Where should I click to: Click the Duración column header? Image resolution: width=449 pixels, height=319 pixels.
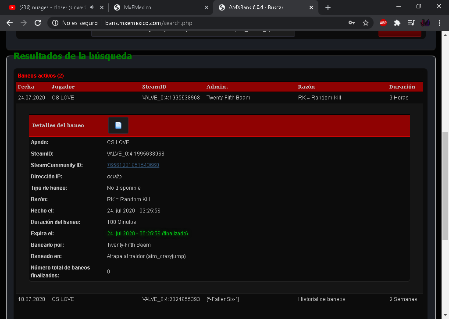click(402, 87)
